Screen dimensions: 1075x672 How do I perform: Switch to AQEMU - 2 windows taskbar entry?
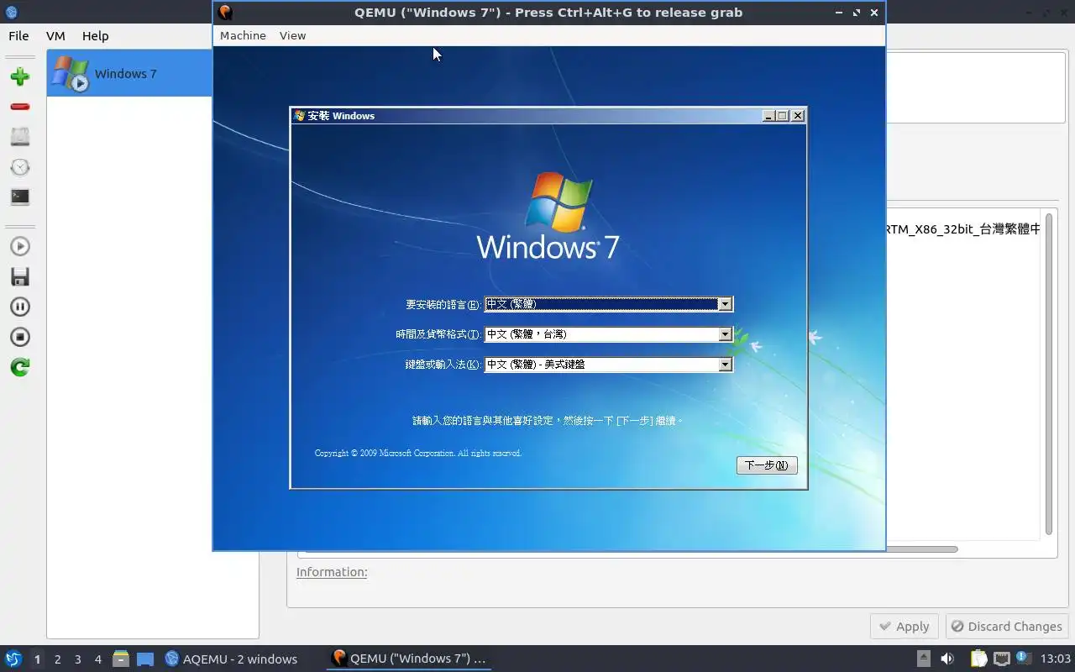(231, 659)
